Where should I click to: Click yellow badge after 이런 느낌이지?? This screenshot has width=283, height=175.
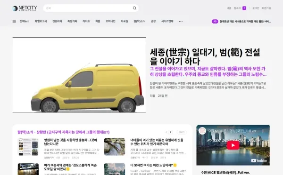175,165
